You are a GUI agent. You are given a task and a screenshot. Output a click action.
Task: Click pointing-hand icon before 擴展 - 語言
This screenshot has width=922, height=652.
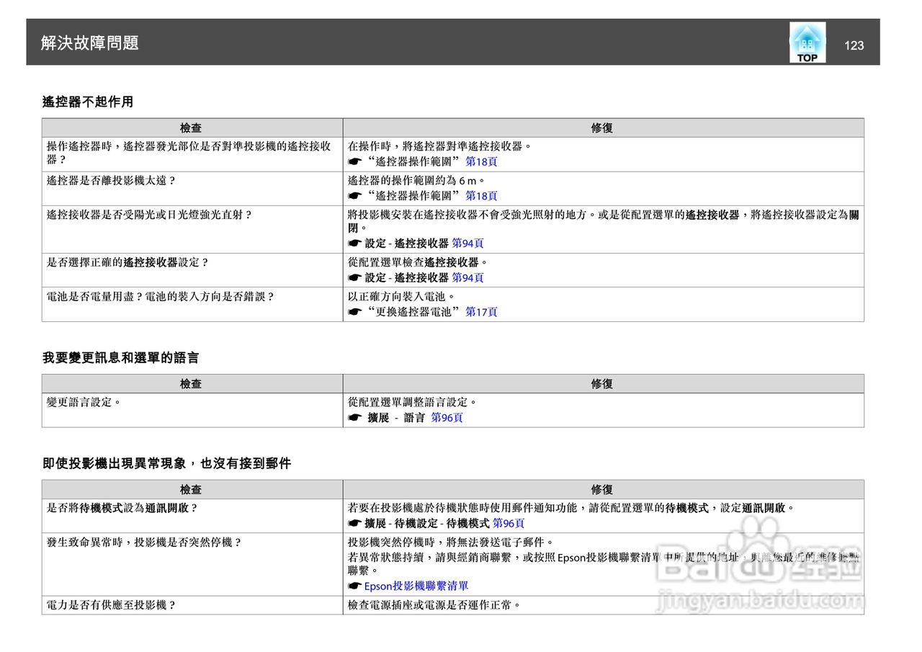coord(354,418)
